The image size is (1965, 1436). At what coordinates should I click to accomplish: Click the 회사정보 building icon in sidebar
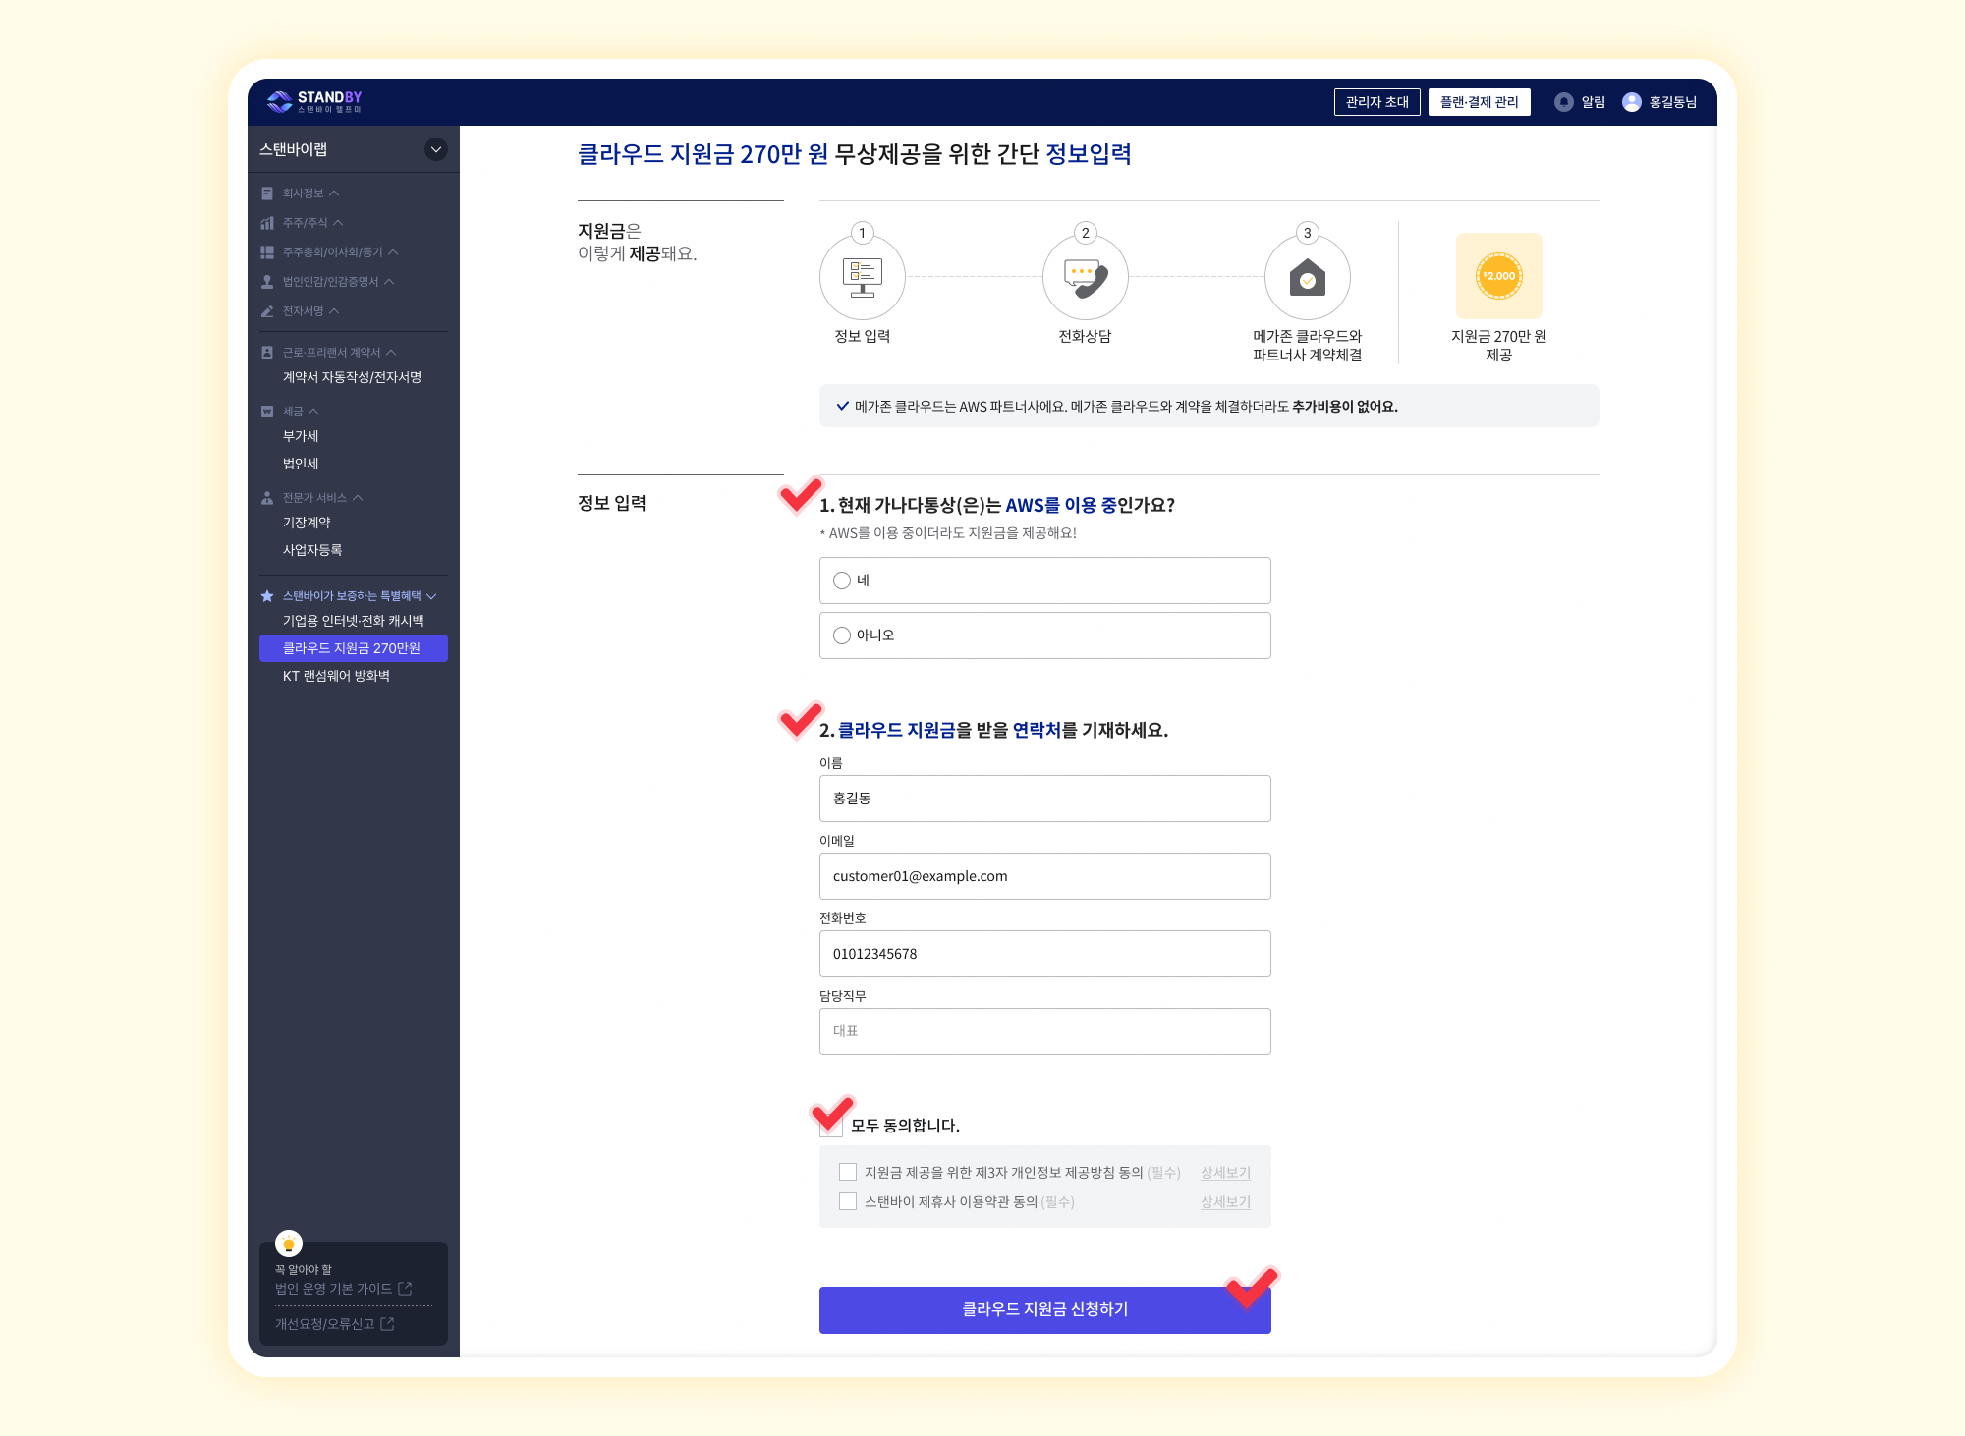(267, 193)
